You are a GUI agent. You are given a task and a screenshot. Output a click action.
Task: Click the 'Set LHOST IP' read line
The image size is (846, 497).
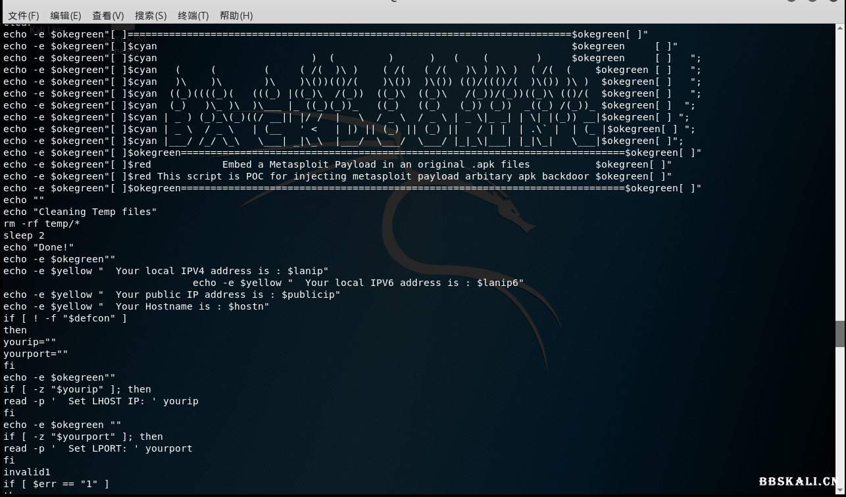tap(101, 401)
